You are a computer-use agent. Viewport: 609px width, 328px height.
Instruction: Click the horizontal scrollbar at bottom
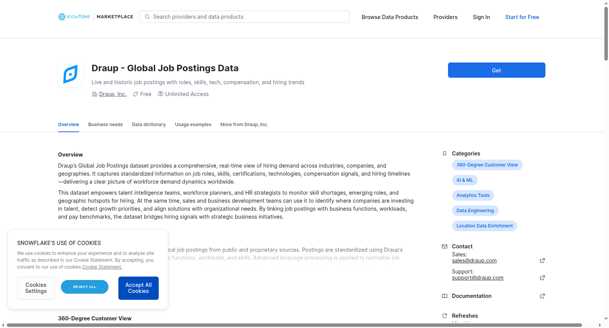[x=294, y=325]
